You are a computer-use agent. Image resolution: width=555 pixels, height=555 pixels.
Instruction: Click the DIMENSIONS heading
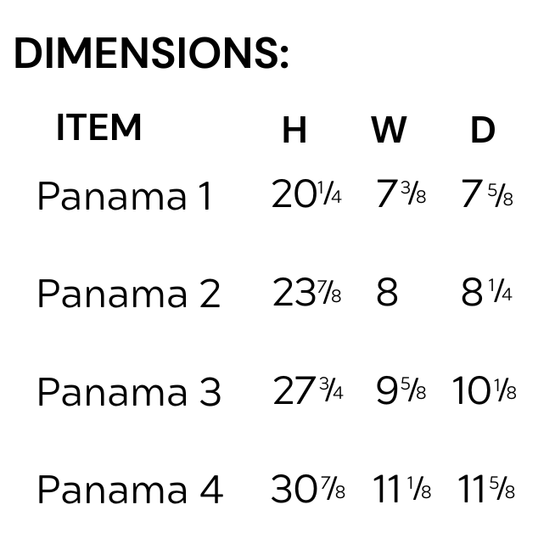point(151,54)
